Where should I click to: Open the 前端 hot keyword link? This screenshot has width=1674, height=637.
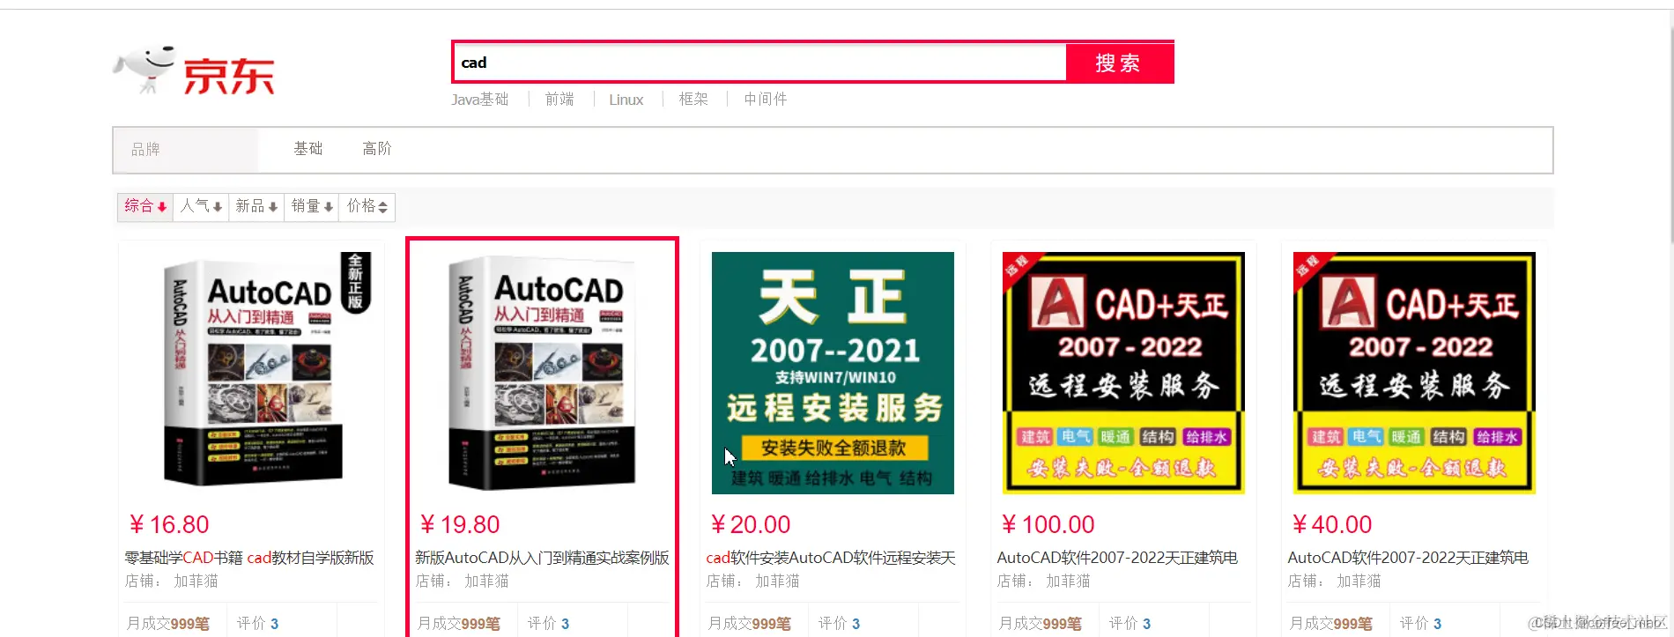tap(559, 100)
